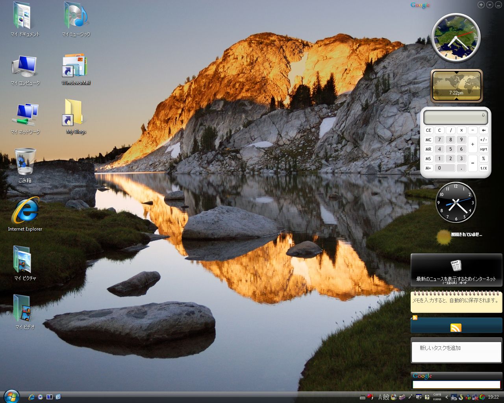
Task: Click the Earth analog clock gadget
Action: click(x=456, y=38)
